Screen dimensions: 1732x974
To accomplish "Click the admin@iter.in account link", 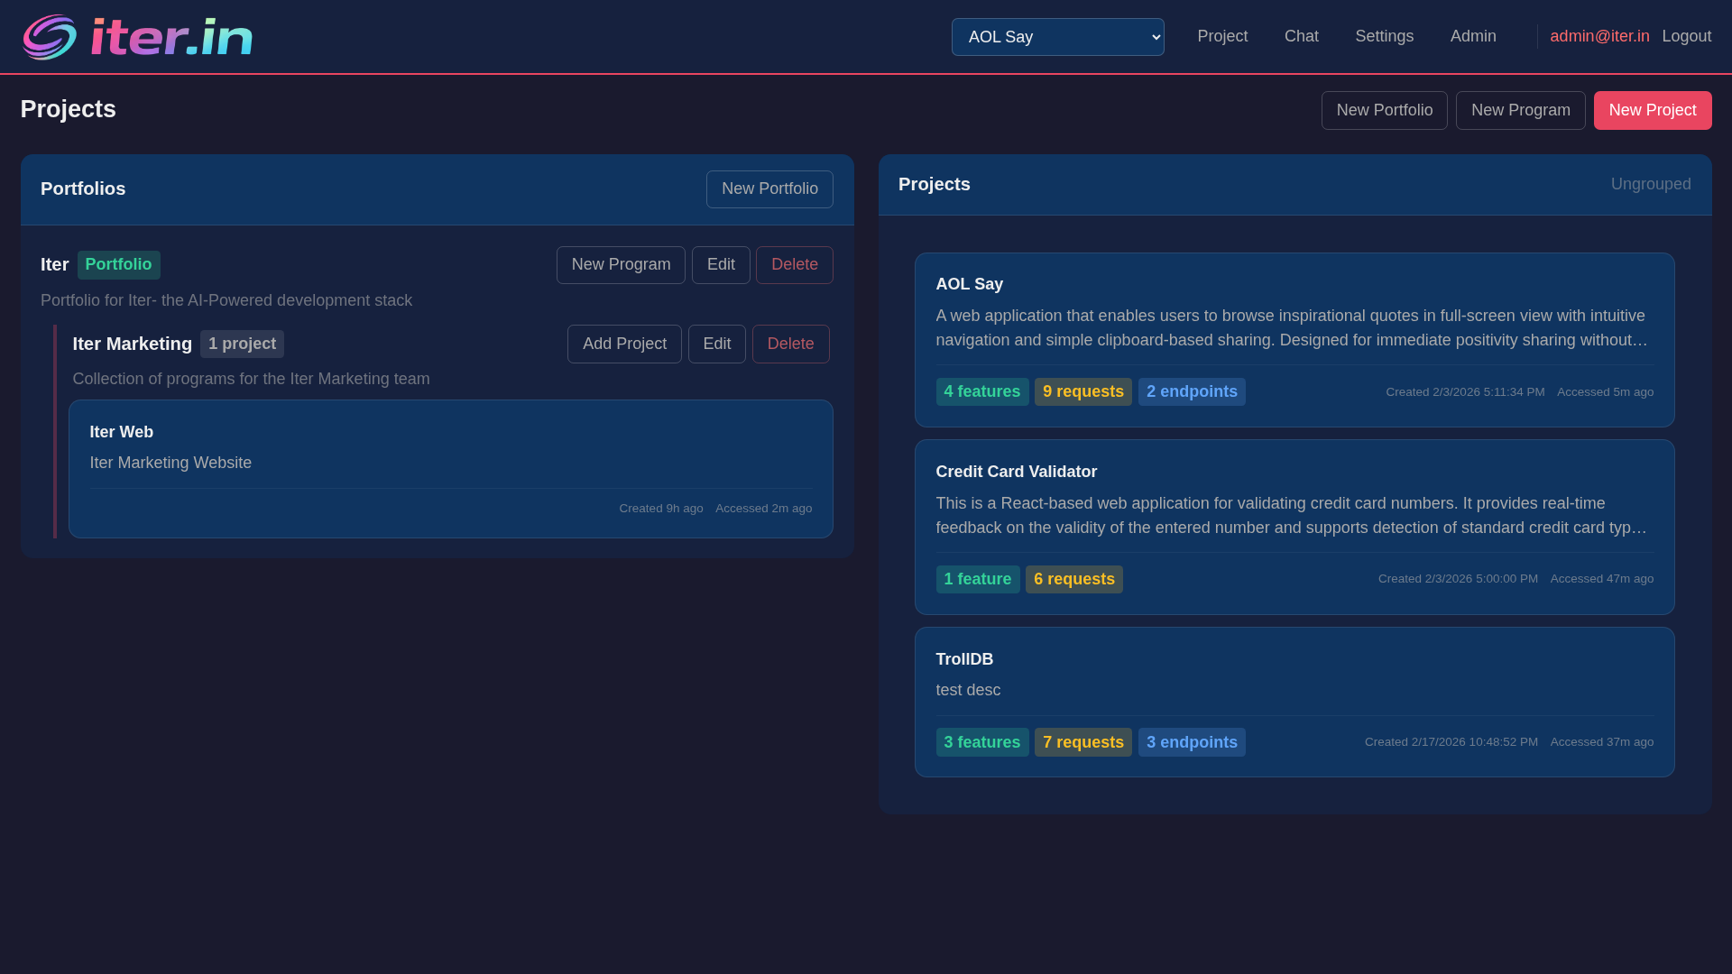I will coord(1599,36).
